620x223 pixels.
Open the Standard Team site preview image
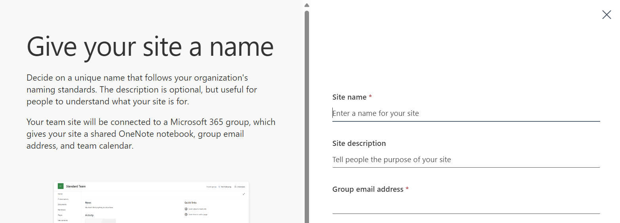(x=151, y=202)
